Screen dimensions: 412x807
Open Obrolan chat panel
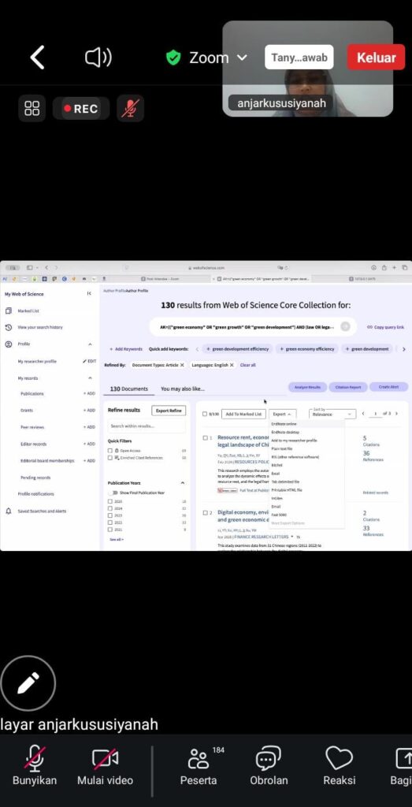tap(269, 766)
